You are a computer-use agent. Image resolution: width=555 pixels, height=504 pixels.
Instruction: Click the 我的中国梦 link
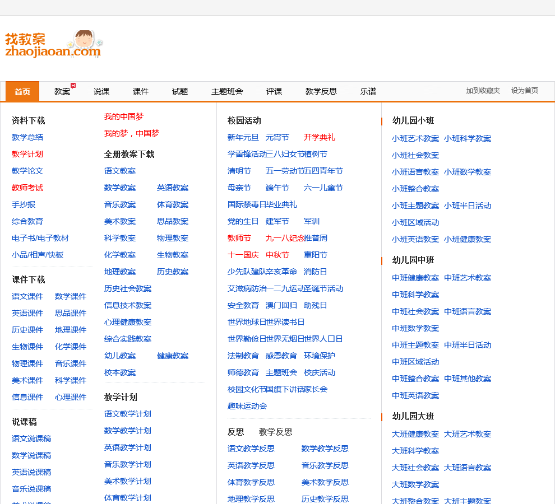point(124,116)
